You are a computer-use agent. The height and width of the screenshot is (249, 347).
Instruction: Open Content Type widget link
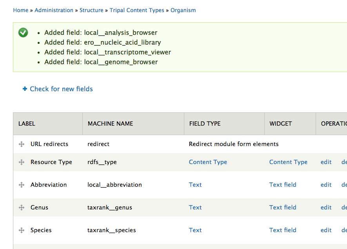coord(288,162)
